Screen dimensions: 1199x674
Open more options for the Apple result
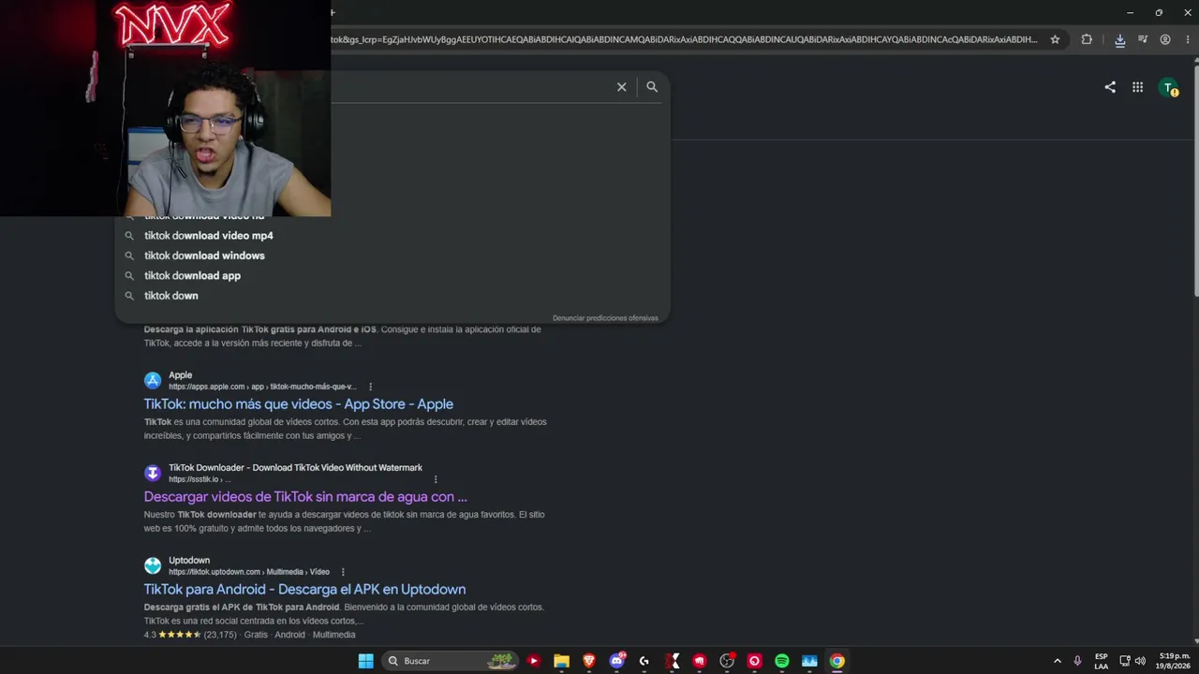(371, 387)
